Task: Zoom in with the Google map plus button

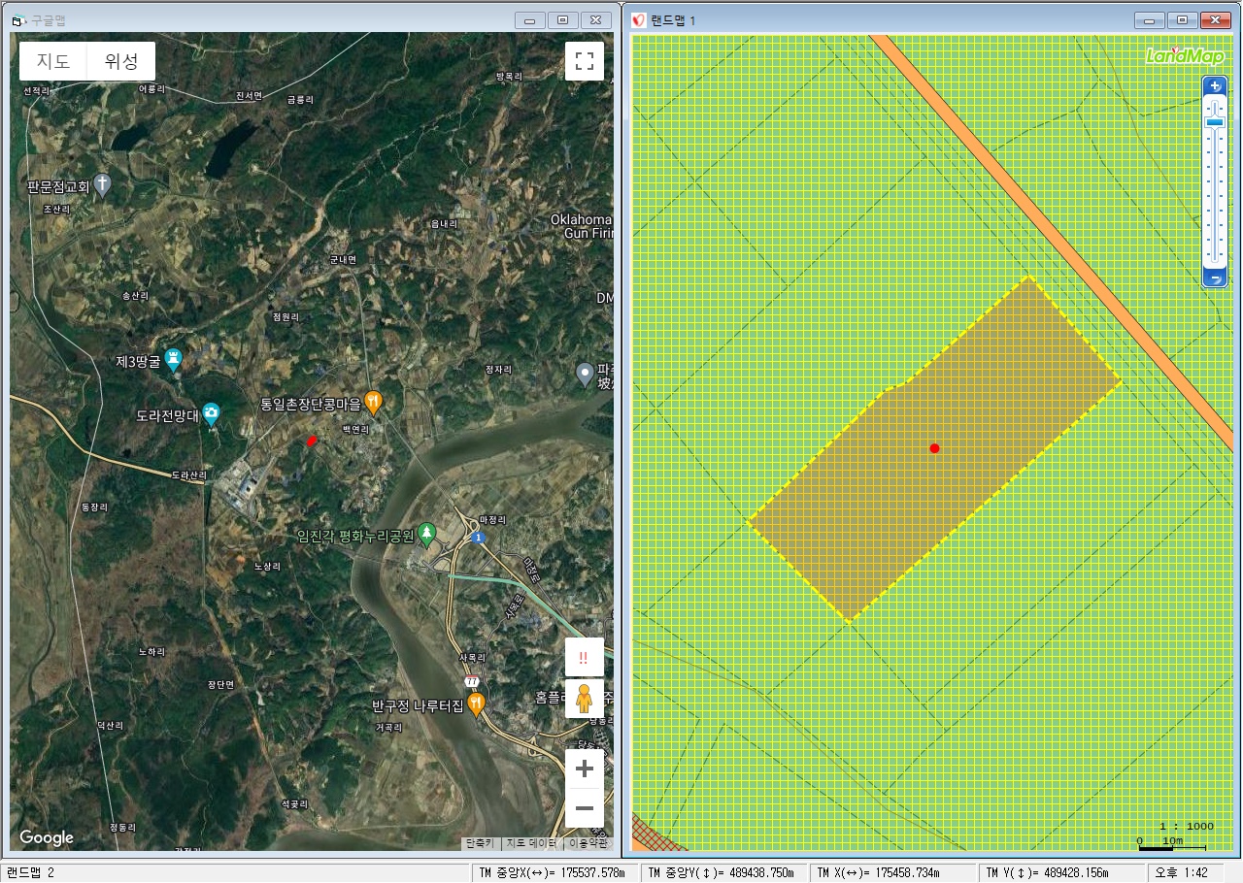Action: 585,769
